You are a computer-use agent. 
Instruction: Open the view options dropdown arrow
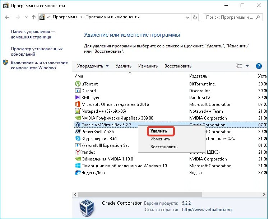(247, 66)
